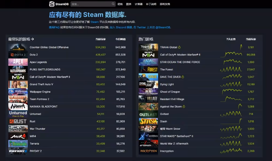This screenshot has height=161, width=272.
Task: Click the Unturned game thumbnail
Action: pos(18,114)
